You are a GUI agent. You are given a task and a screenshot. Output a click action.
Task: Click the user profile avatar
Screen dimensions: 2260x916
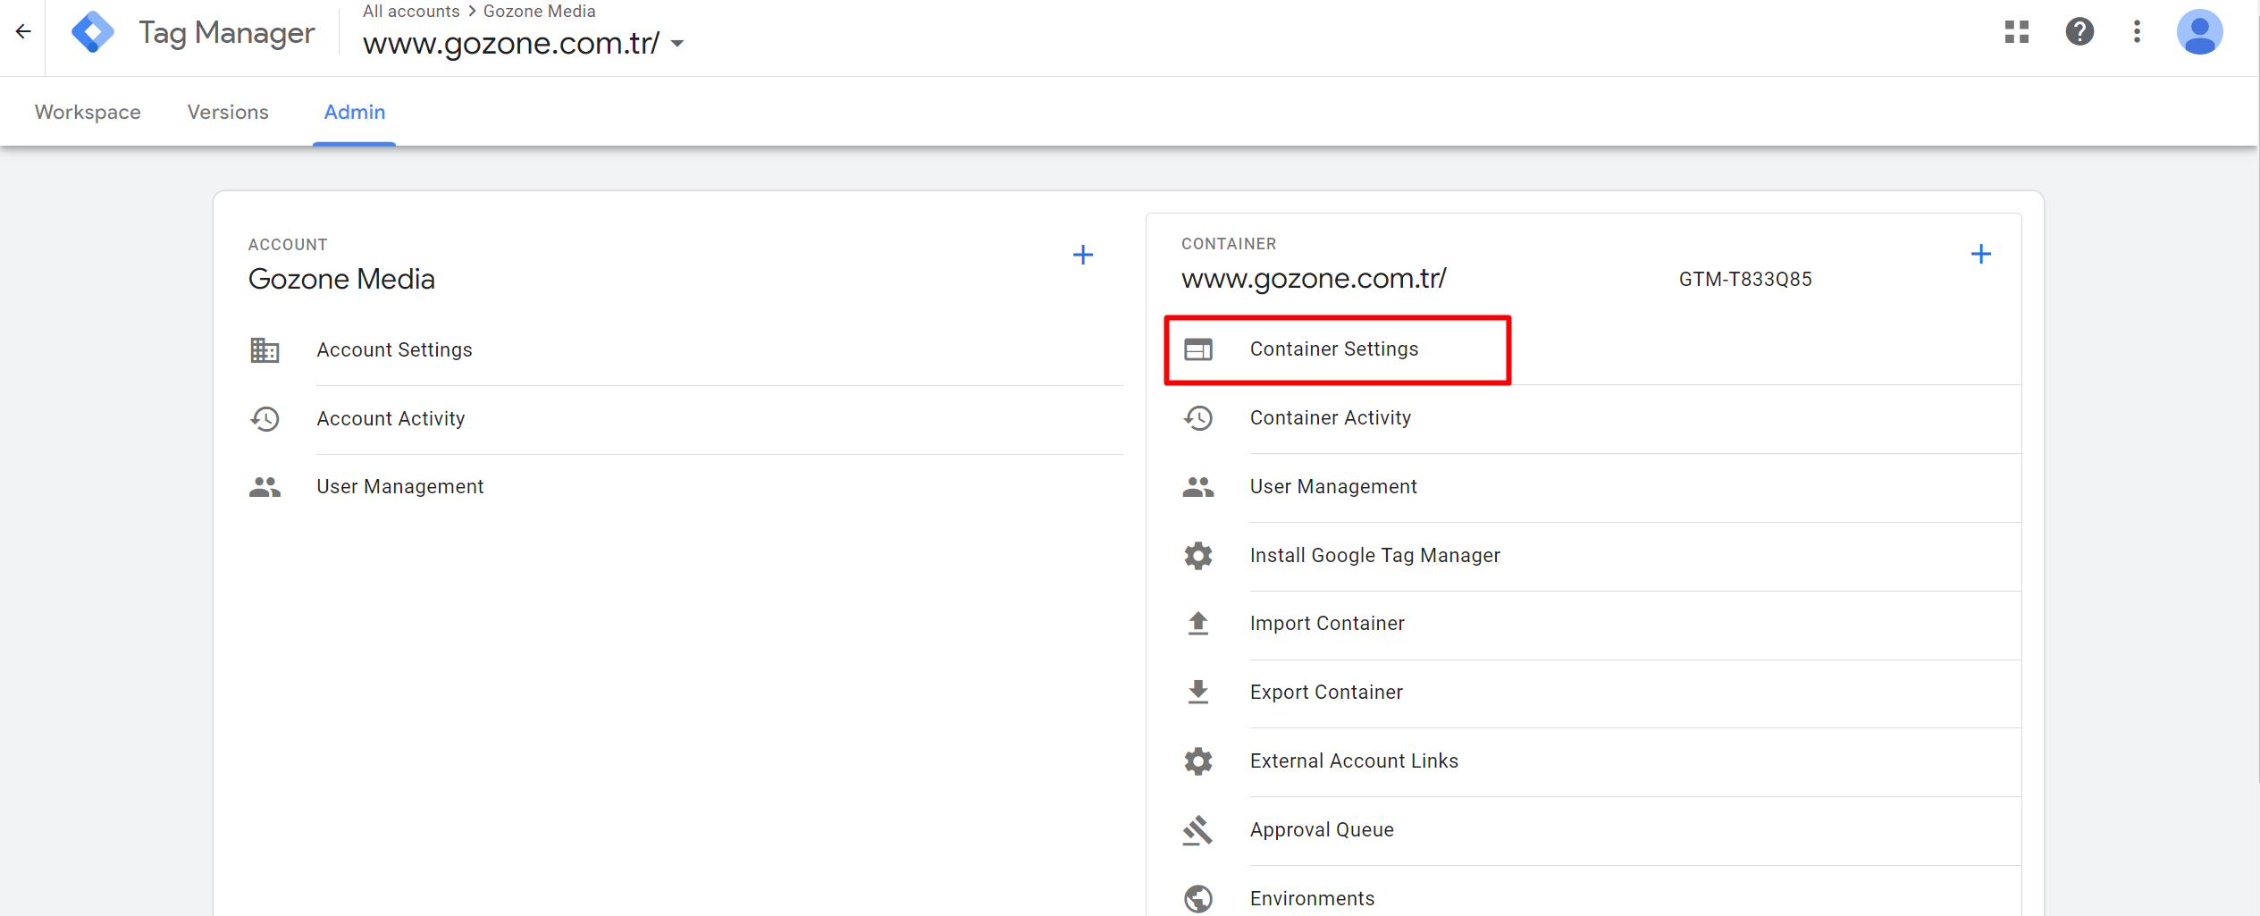pos(2199,32)
